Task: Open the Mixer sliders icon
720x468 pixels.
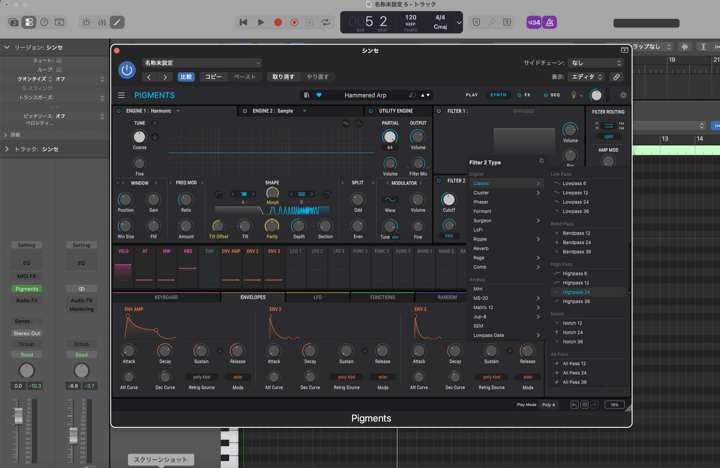Action: (102, 22)
